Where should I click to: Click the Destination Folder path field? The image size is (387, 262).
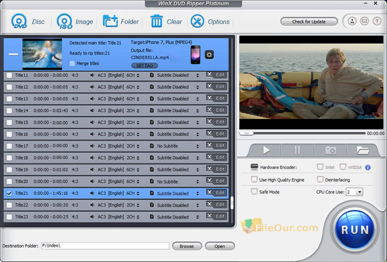(105, 246)
